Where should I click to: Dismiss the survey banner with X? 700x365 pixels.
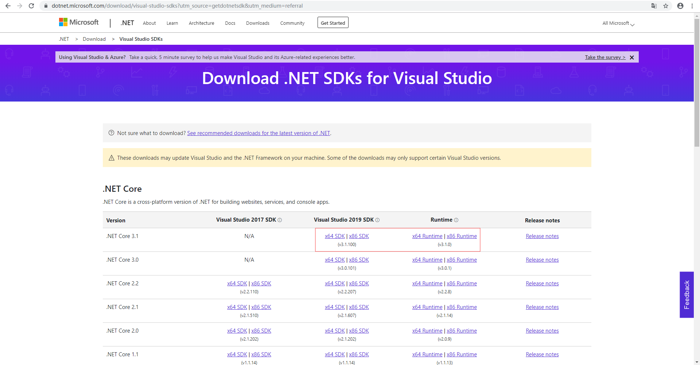[632, 57]
